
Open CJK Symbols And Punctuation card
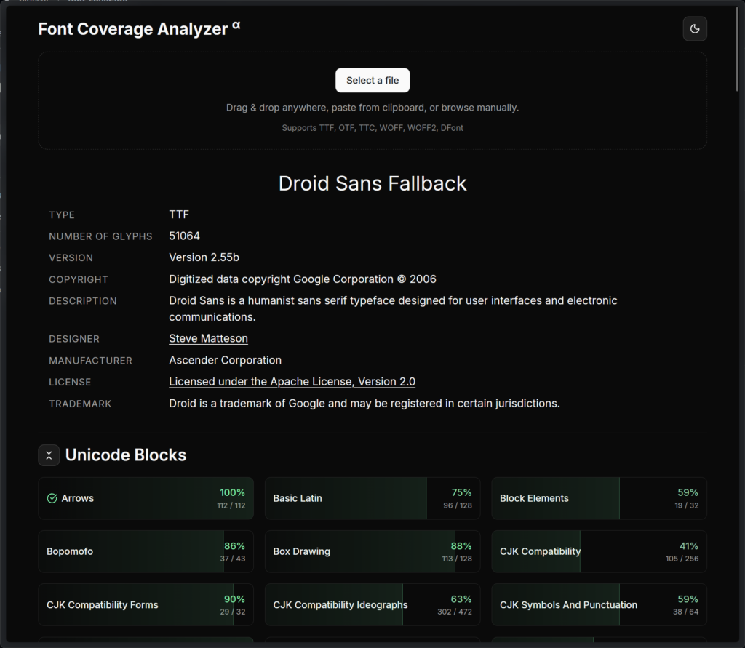598,605
